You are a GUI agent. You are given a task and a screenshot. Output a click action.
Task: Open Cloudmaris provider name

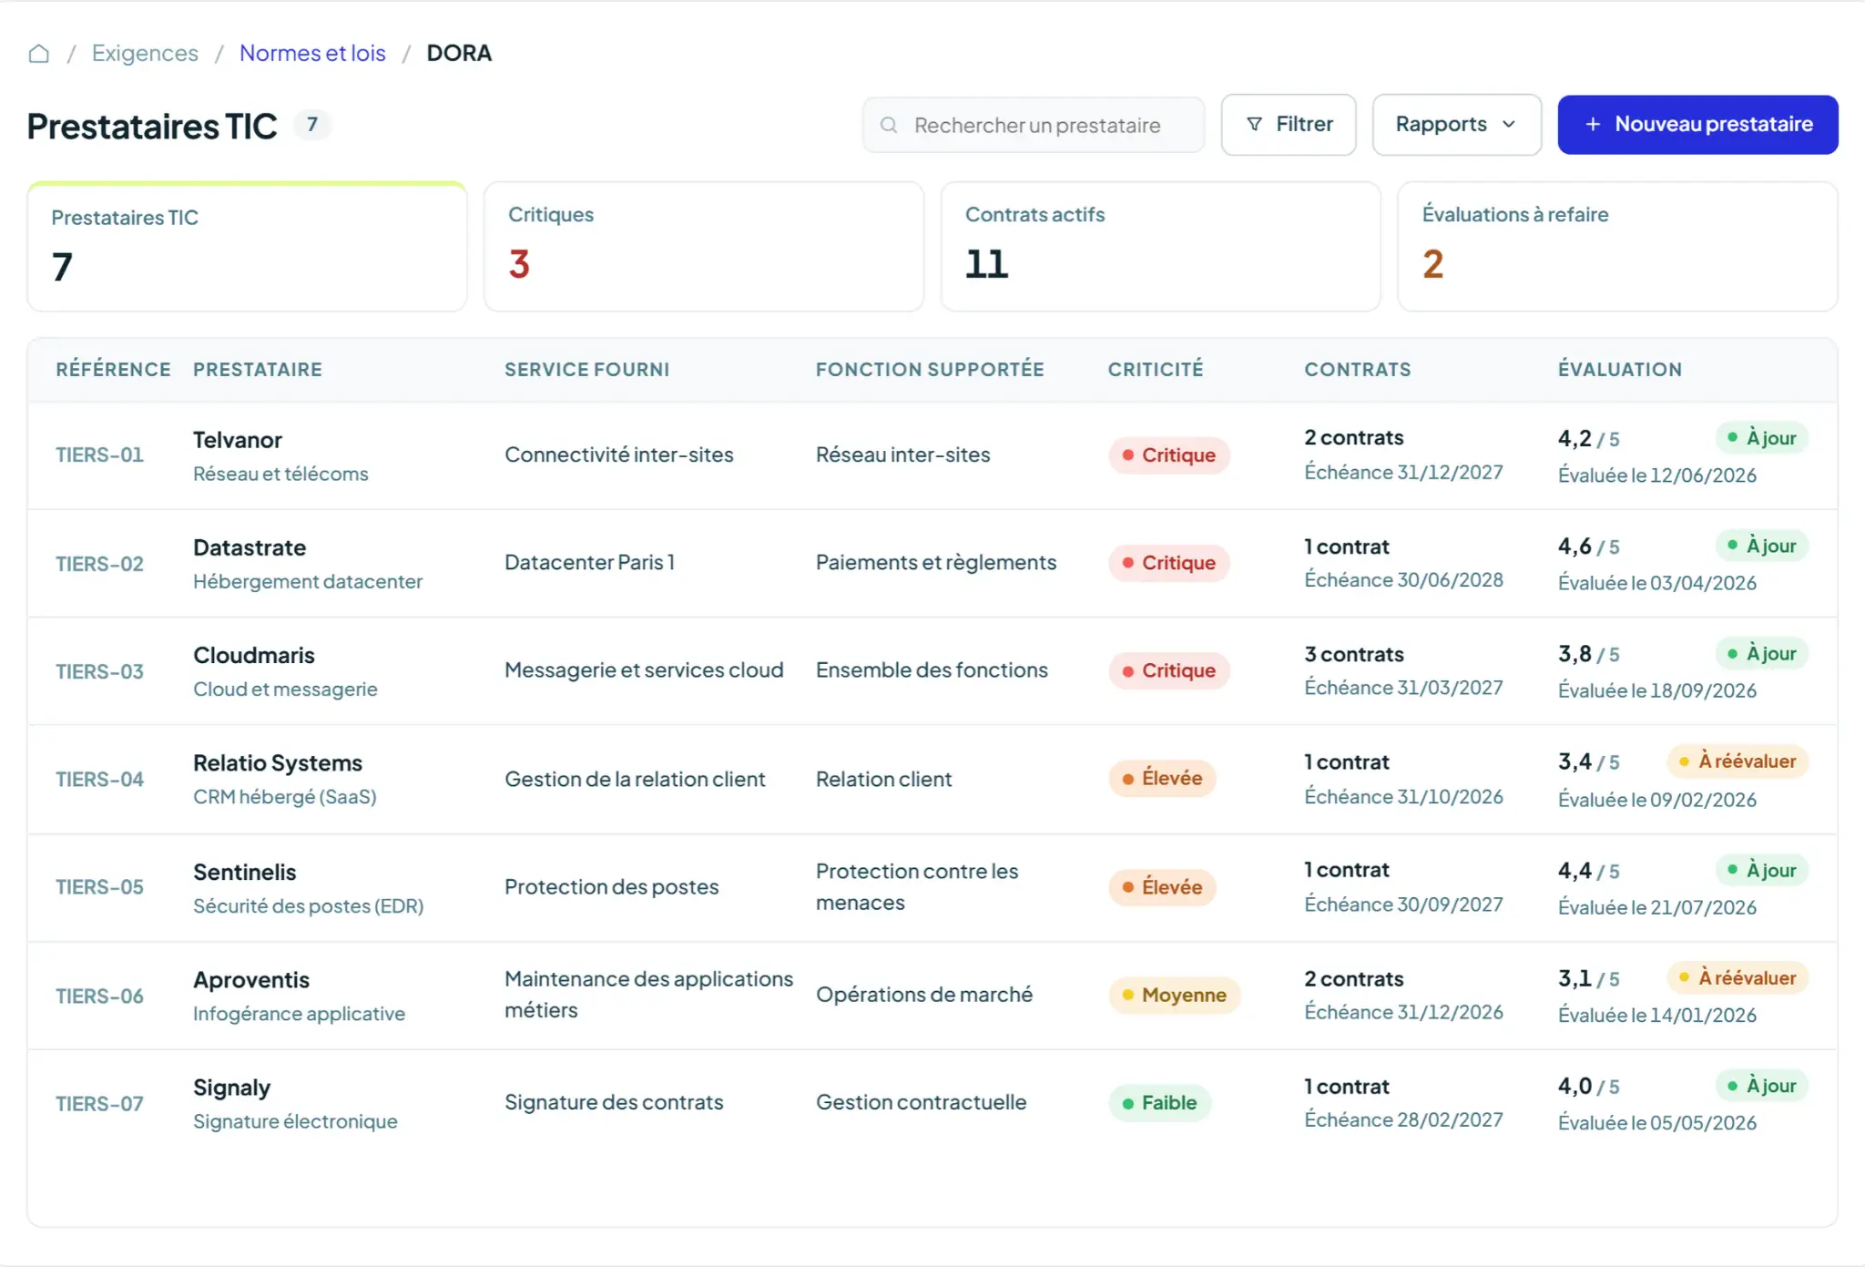coord(254,655)
